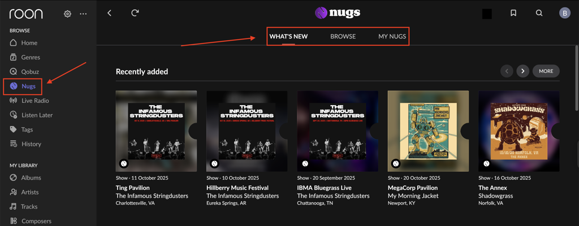Switch to the My Nugs tab
The height and width of the screenshot is (226, 579).
pyautogui.click(x=392, y=36)
